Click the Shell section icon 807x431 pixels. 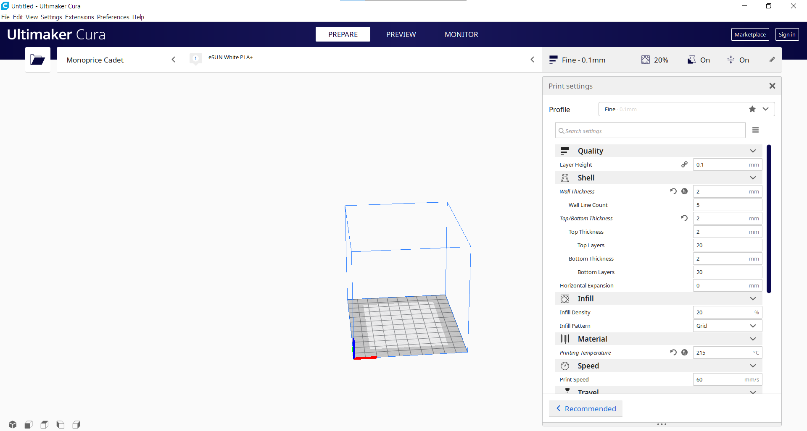tap(565, 178)
